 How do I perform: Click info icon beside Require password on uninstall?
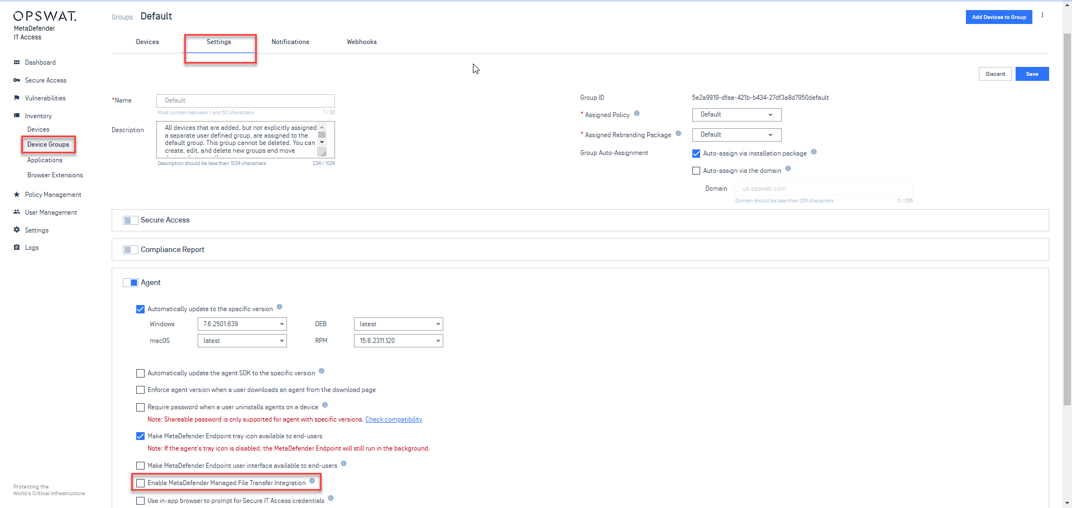(325, 405)
